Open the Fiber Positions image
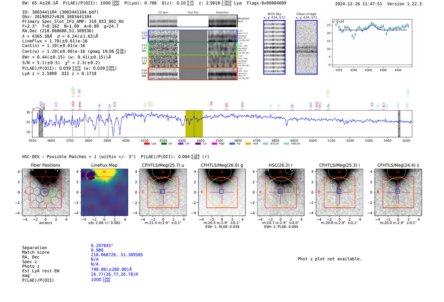Viewport: 444px width, 302px height. (x=46, y=192)
